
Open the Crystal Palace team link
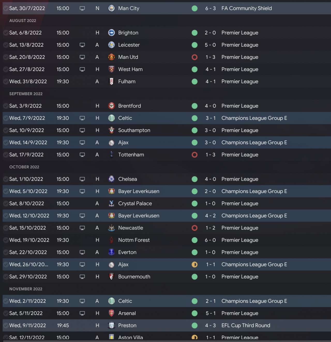point(135,204)
